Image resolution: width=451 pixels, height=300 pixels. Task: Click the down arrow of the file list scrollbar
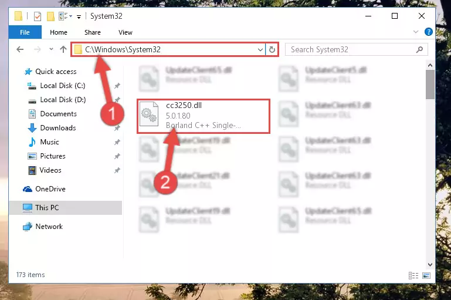[430, 265]
